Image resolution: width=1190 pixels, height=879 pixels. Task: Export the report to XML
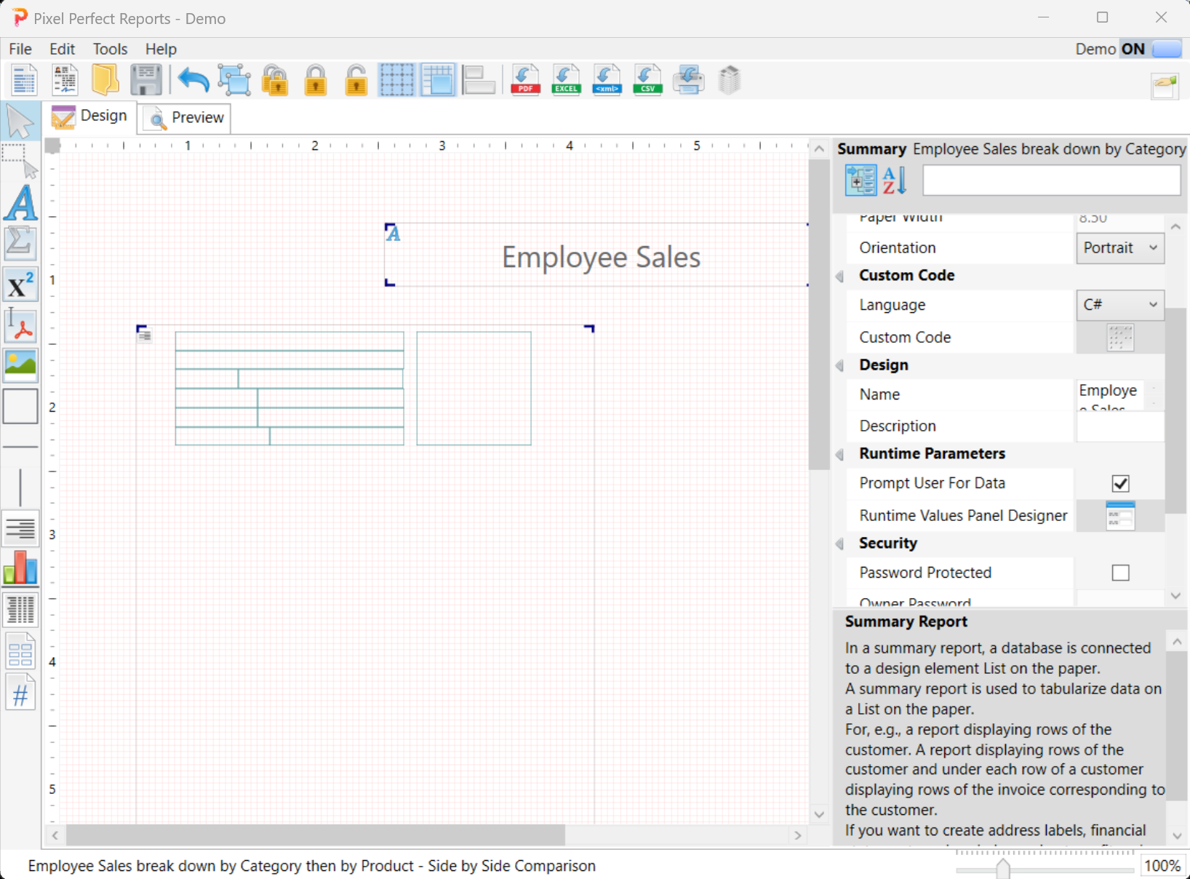click(x=607, y=80)
